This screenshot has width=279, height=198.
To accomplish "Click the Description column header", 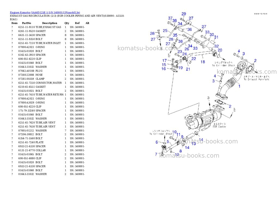I will pos(50,23).
